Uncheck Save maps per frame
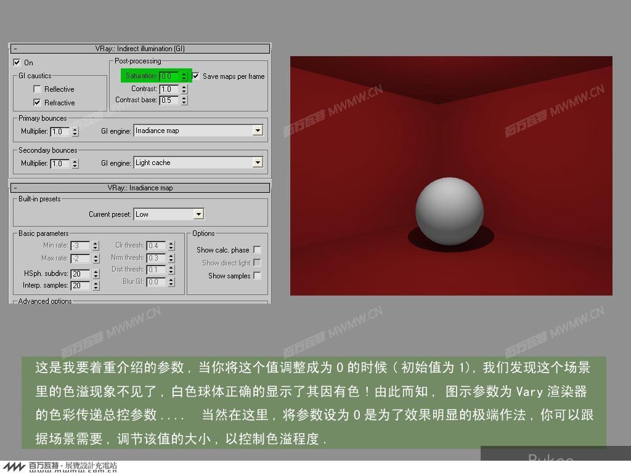Viewport: 631px width, 473px height. (195, 76)
